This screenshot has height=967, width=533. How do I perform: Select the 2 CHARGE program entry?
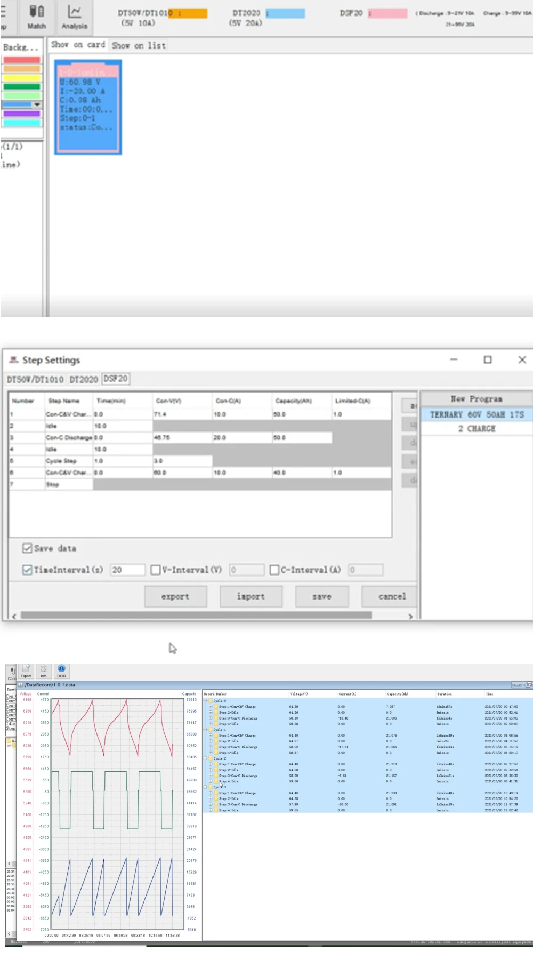click(x=477, y=428)
